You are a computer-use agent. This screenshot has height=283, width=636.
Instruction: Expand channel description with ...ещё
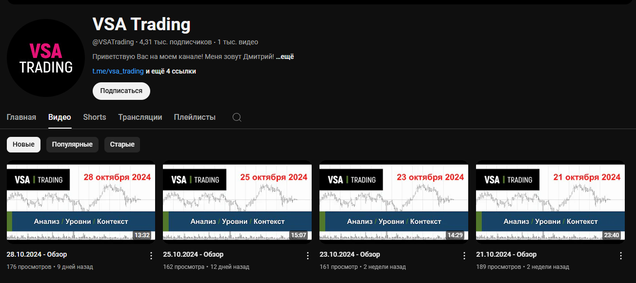(285, 57)
